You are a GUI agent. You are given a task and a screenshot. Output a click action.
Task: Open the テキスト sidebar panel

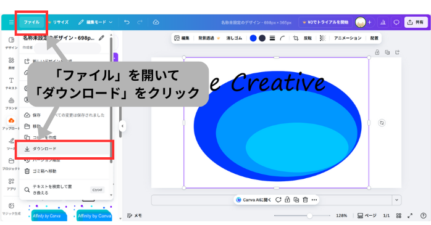(x=11, y=83)
